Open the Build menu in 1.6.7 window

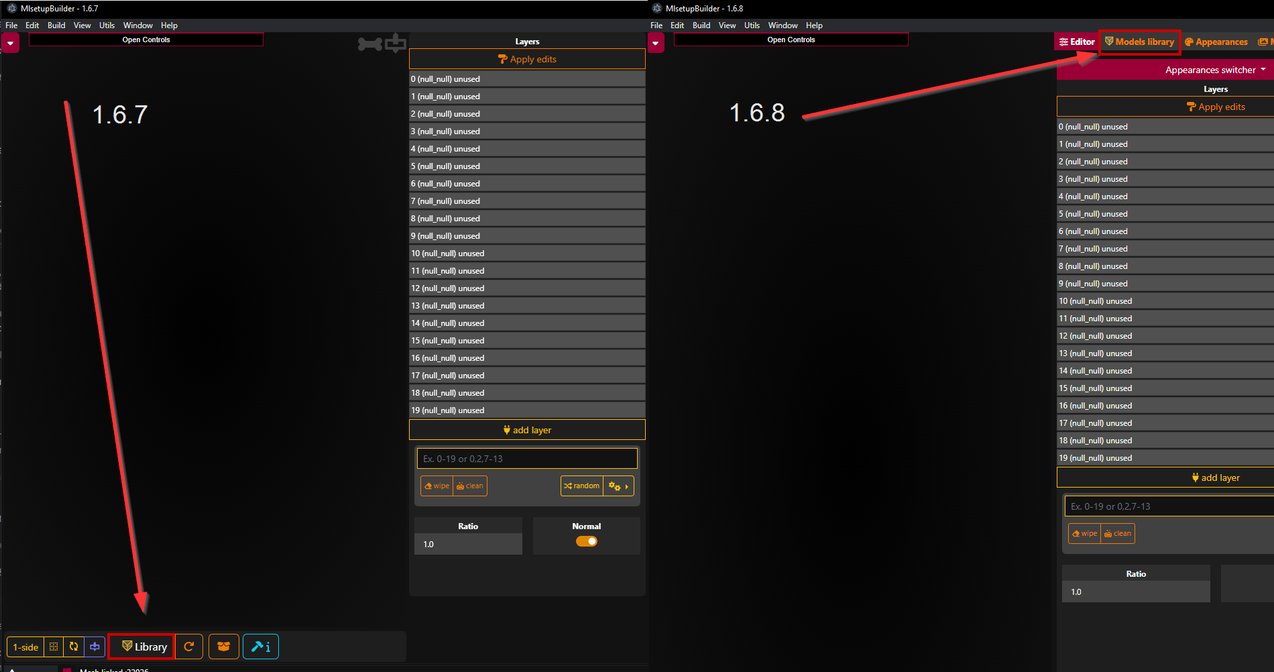pos(56,25)
